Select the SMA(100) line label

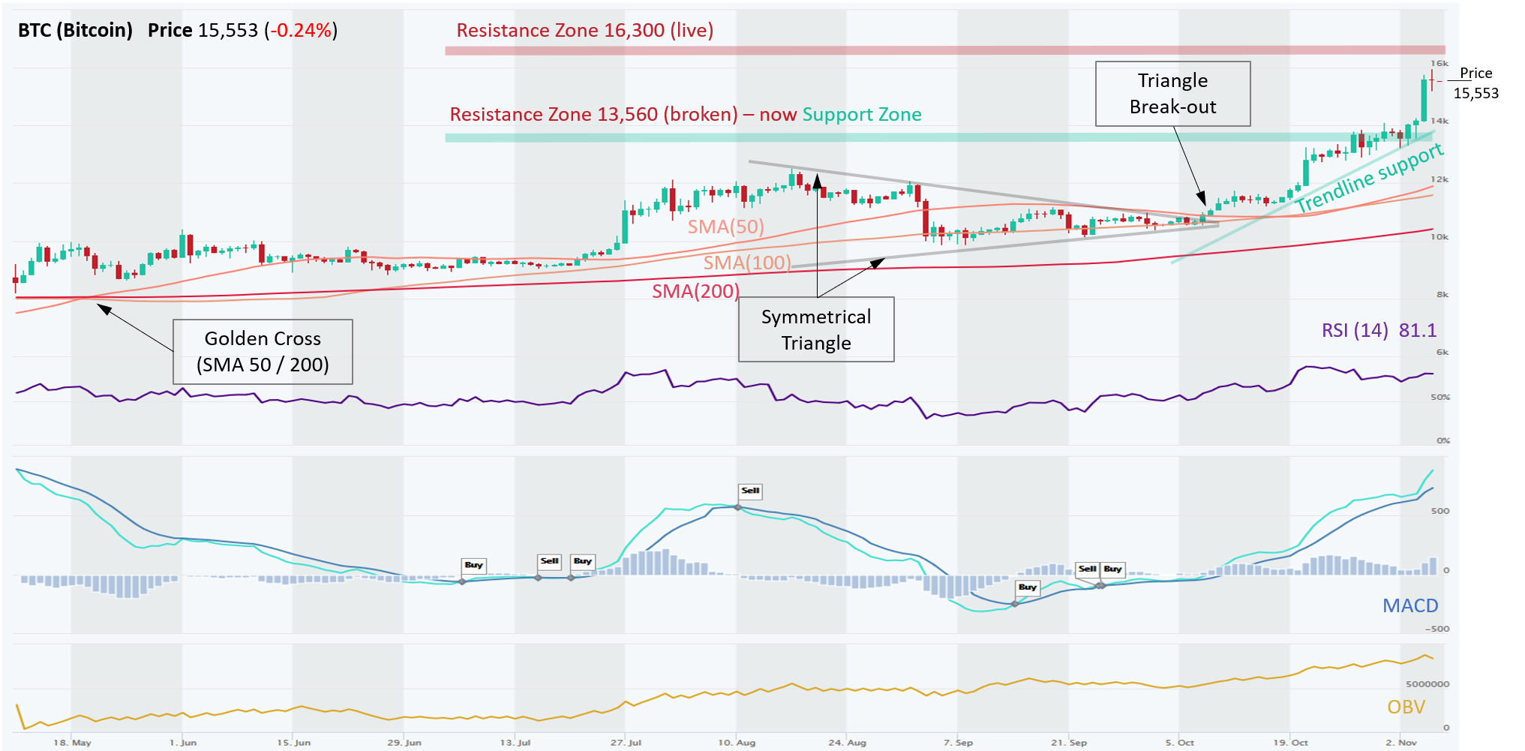click(x=747, y=263)
